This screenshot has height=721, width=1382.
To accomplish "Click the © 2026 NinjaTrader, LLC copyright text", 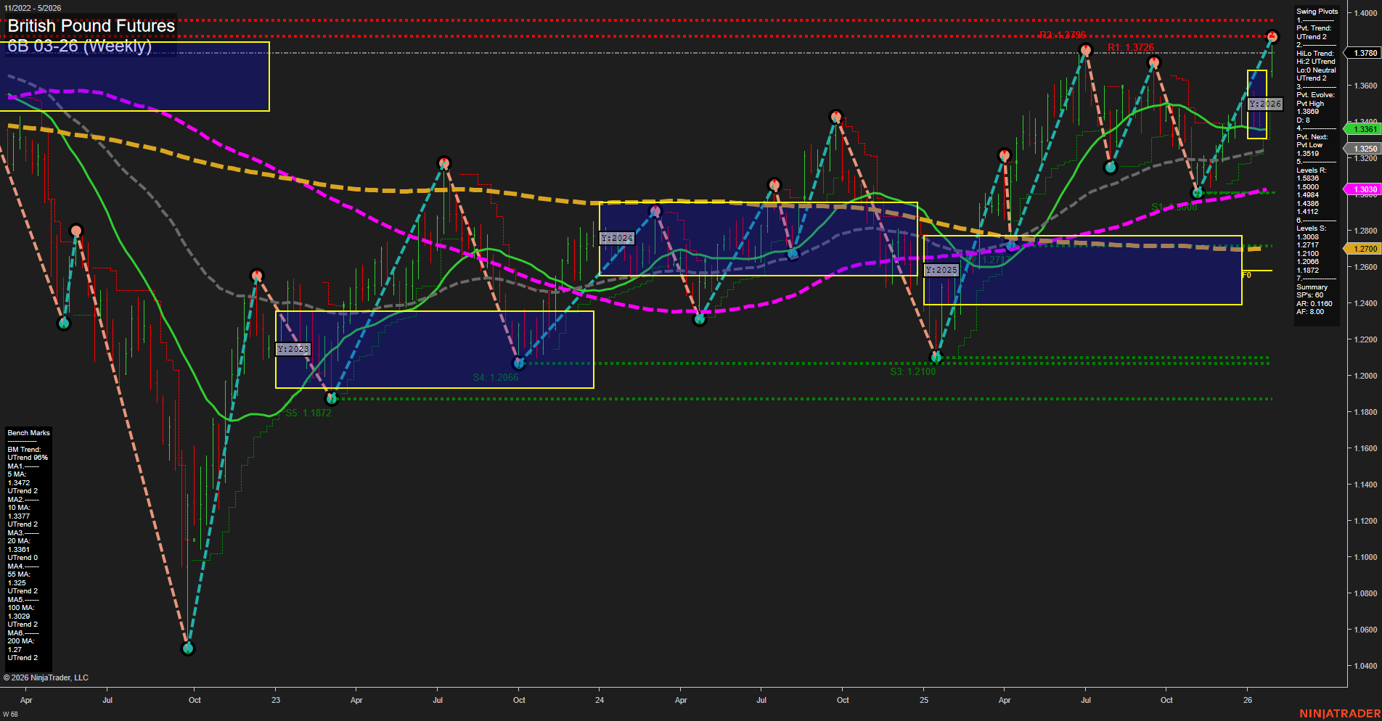I will pos(46,677).
